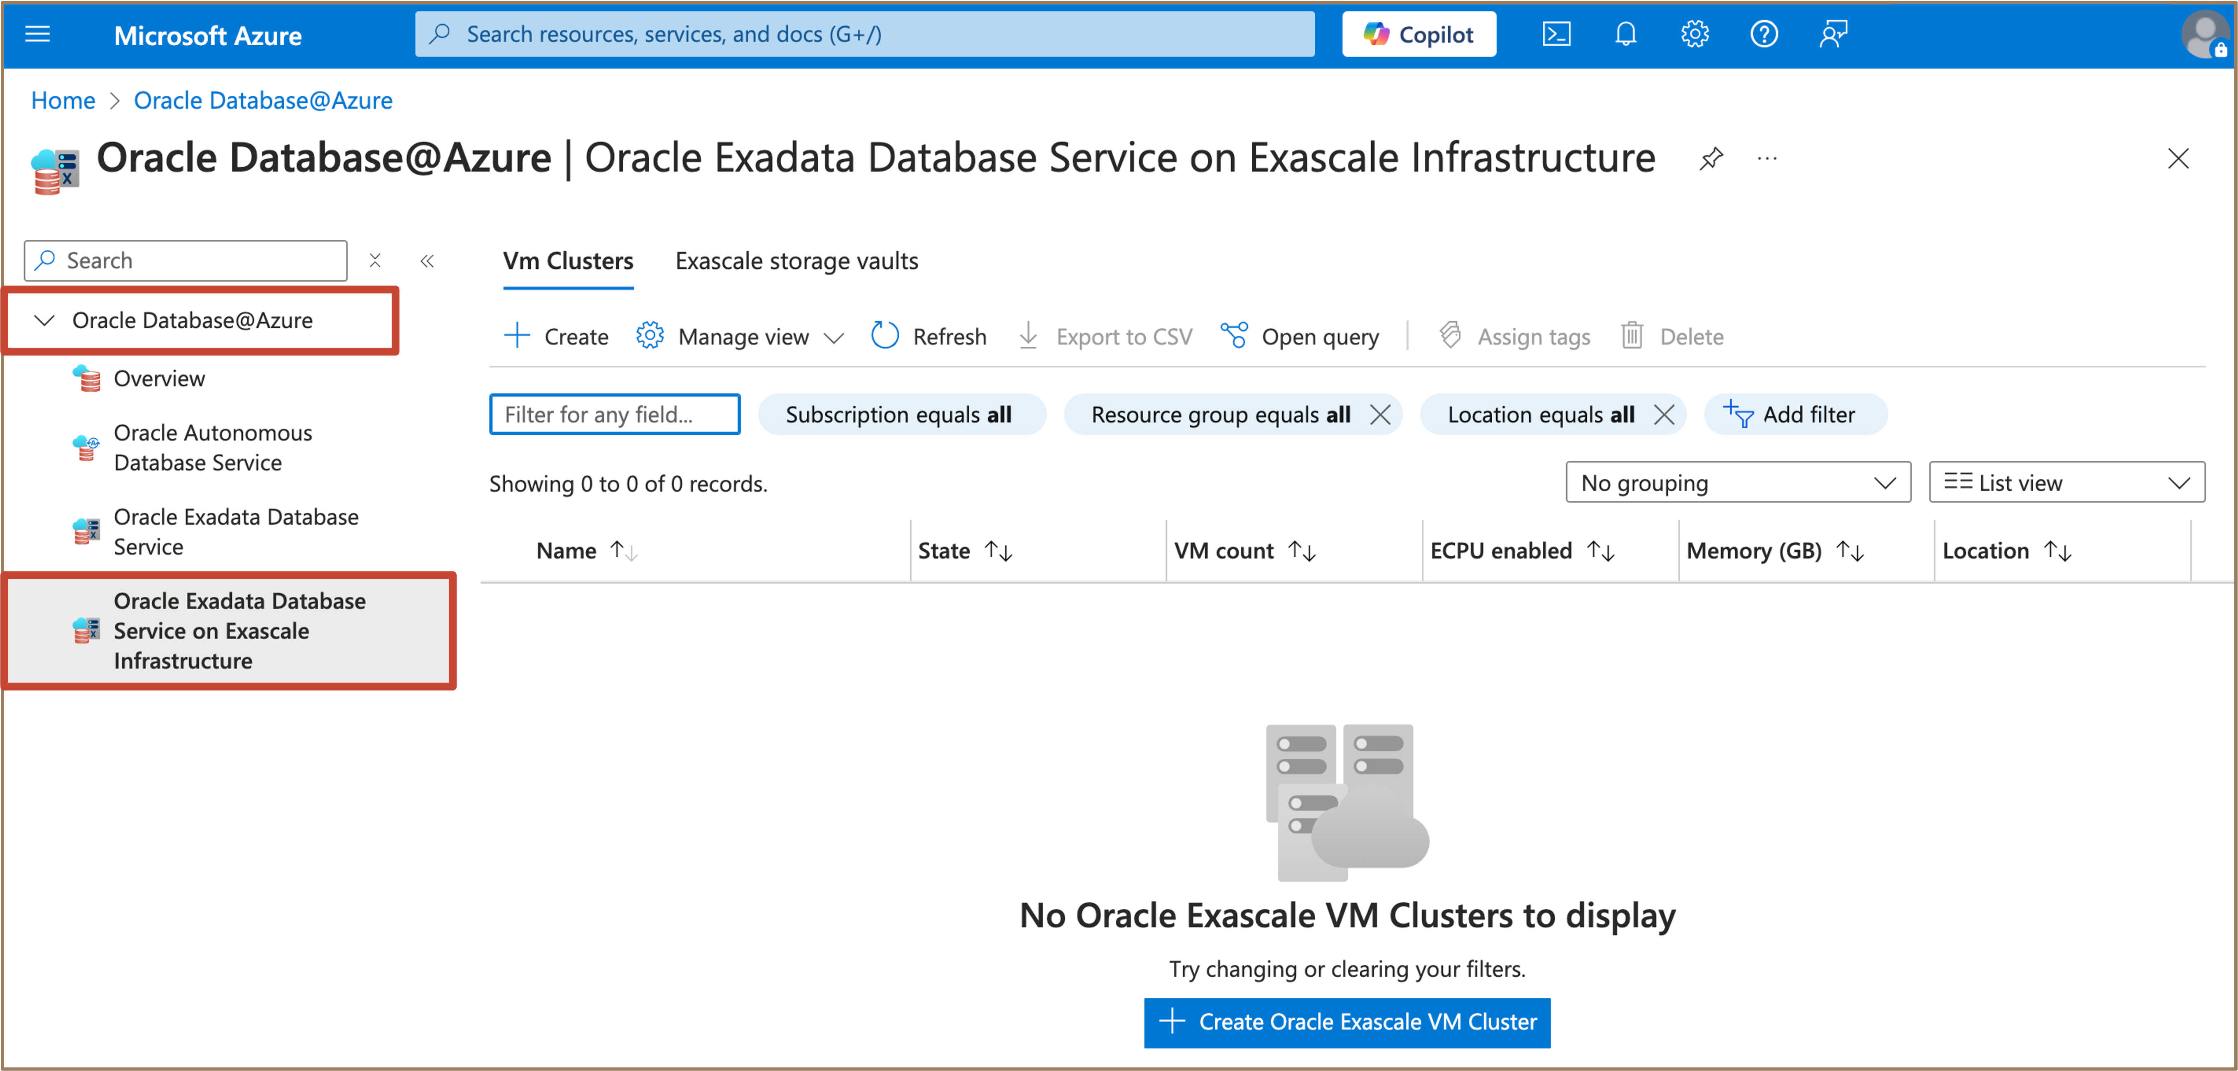
Task: Click the help question mark icon
Action: [x=1764, y=35]
